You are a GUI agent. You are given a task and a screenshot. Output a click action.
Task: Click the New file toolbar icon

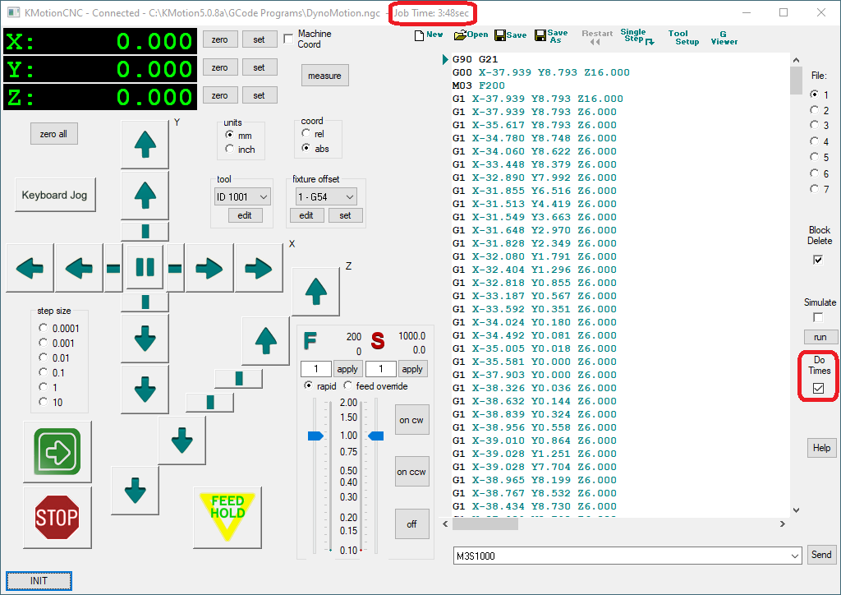[429, 35]
